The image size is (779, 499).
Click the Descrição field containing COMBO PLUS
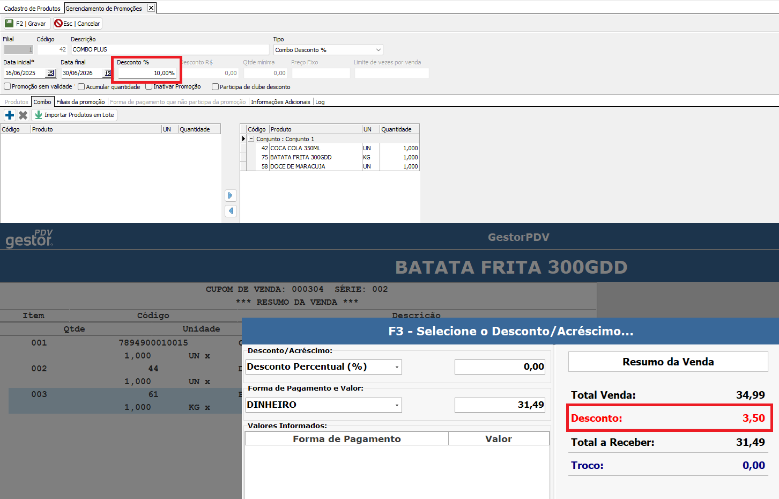tap(170, 49)
